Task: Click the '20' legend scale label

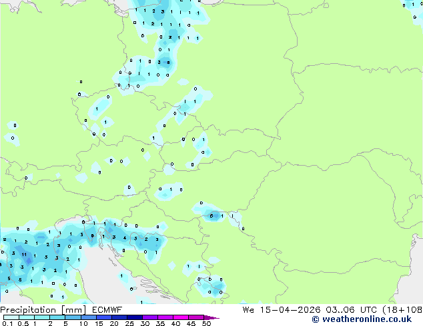Action: point(114,323)
